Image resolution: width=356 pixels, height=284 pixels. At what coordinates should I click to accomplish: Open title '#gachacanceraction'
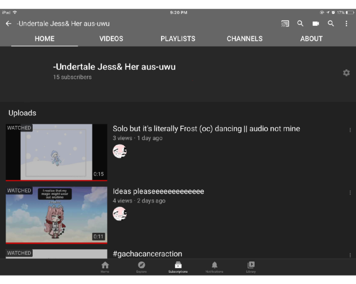coord(148,254)
